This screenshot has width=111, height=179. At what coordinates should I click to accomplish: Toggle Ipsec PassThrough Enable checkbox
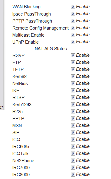(73, 14)
